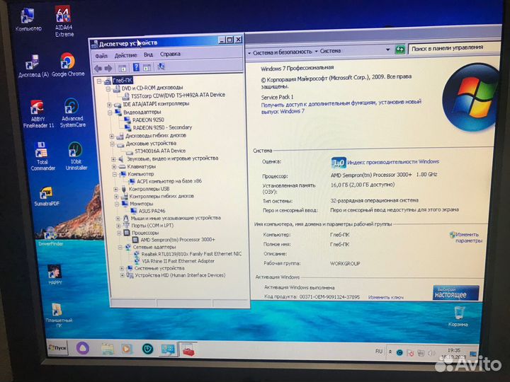Screen dimensions: 510x382
Task: Select TSSTcorp CDW/DVD TS-H492A ATA Device
Action: [178, 95]
